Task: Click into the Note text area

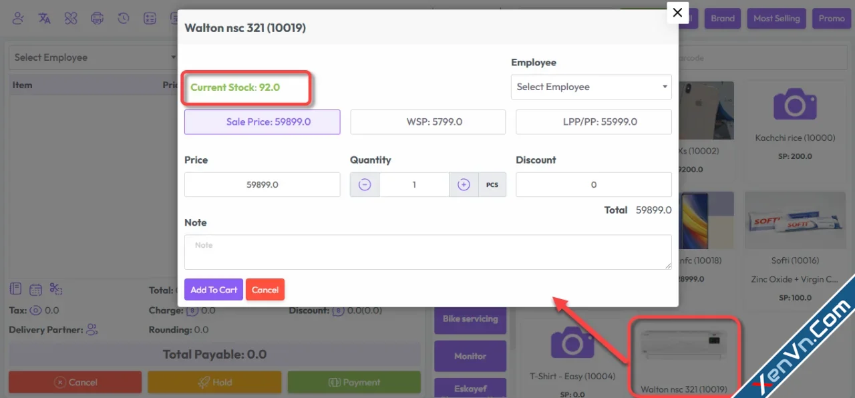Action: tap(427, 252)
